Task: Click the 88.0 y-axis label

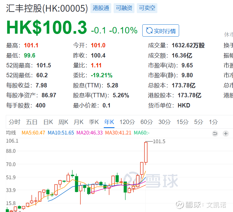Action: coord(11,151)
